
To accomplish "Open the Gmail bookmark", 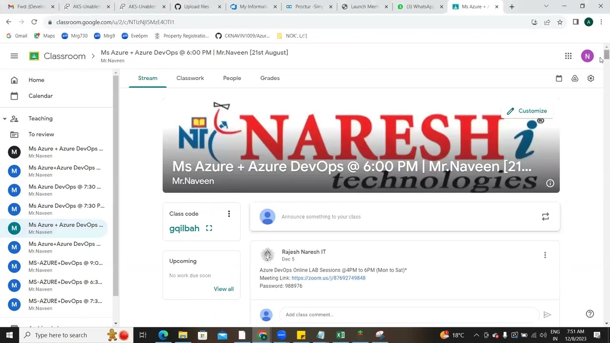I will pos(17,36).
